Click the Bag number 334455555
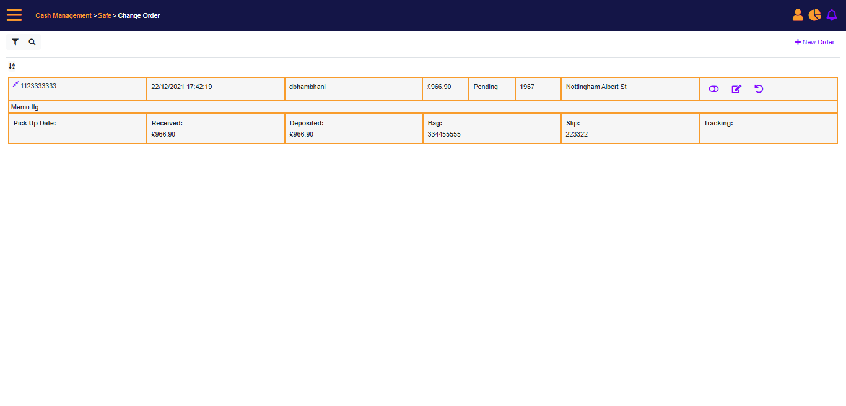 (444, 134)
